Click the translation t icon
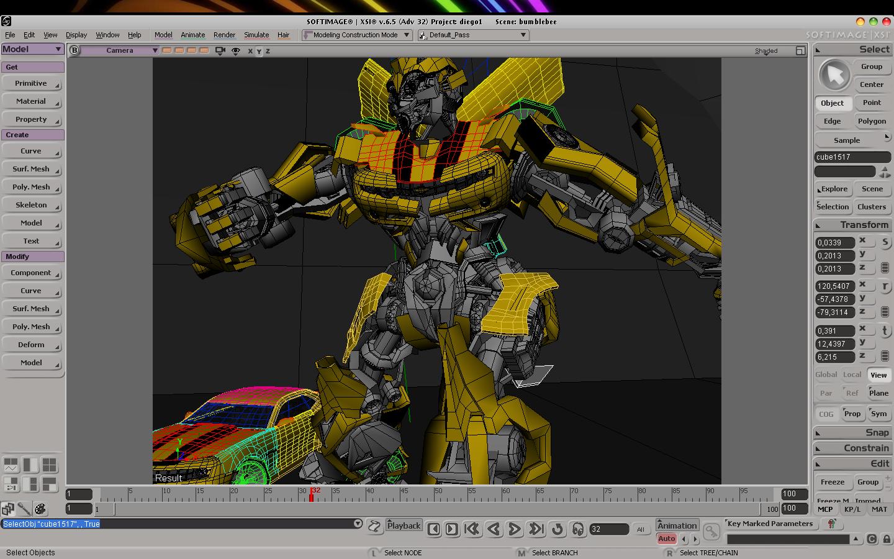Viewport: 894px width, 559px height. [885, 330]
